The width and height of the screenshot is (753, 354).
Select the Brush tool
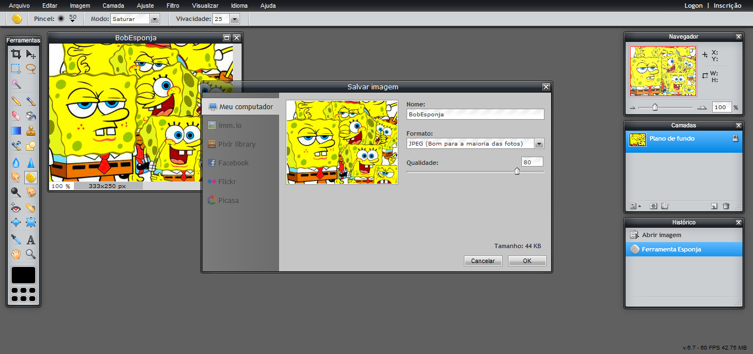(31, 101)
